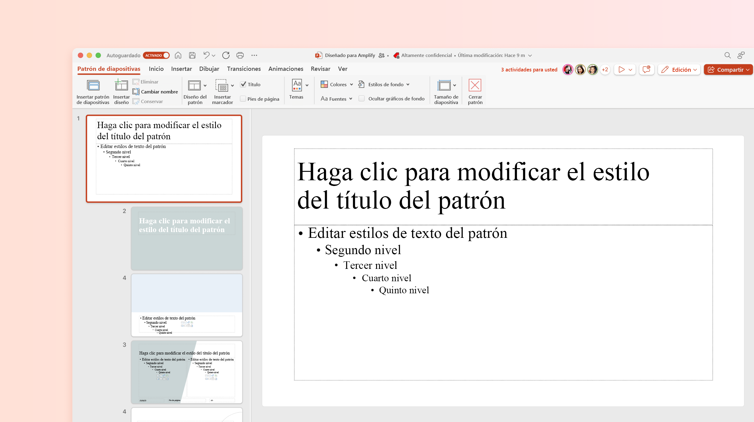Open the Animaciones tab
Image resolution: width=754 pixels, height=422 pixels.
(286, 69)
